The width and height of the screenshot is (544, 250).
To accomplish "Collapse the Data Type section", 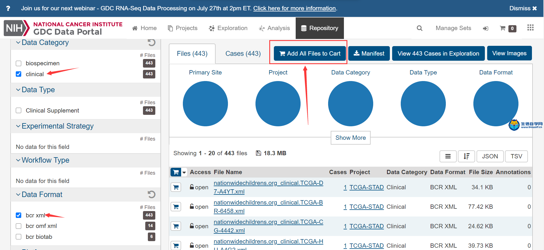I will click(x=35, y=90).
